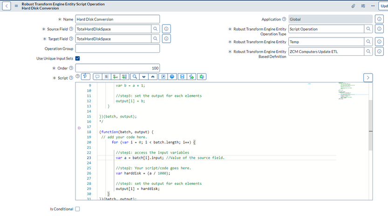Uncheck Use Unique Input Sets checkbox
Viewport: 388px width, 216px height.
(77, 58)
